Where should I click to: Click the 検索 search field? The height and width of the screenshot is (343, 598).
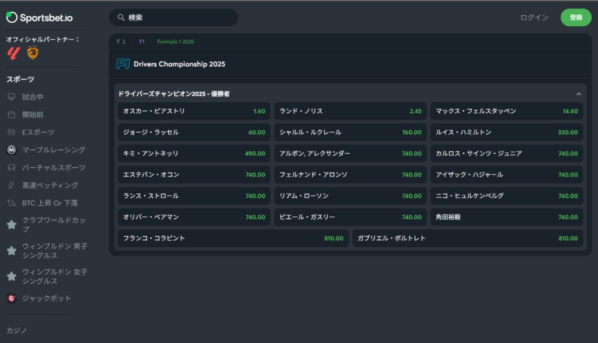click(x=173, y=18)
